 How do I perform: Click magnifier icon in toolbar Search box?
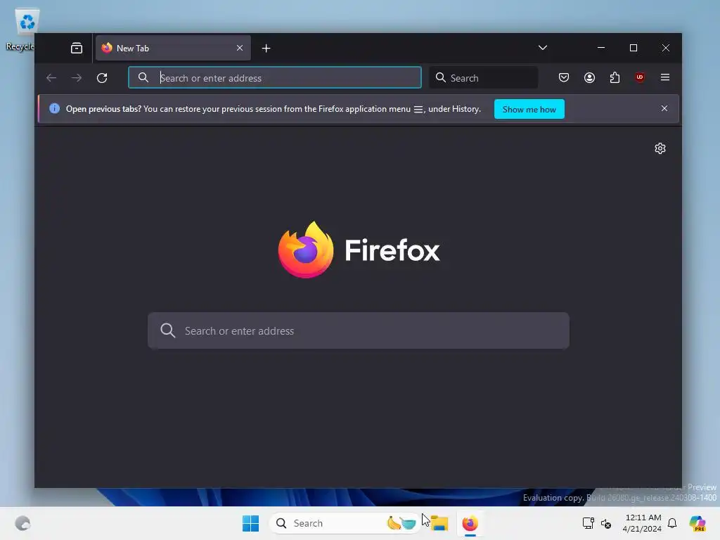pos(440,77)
